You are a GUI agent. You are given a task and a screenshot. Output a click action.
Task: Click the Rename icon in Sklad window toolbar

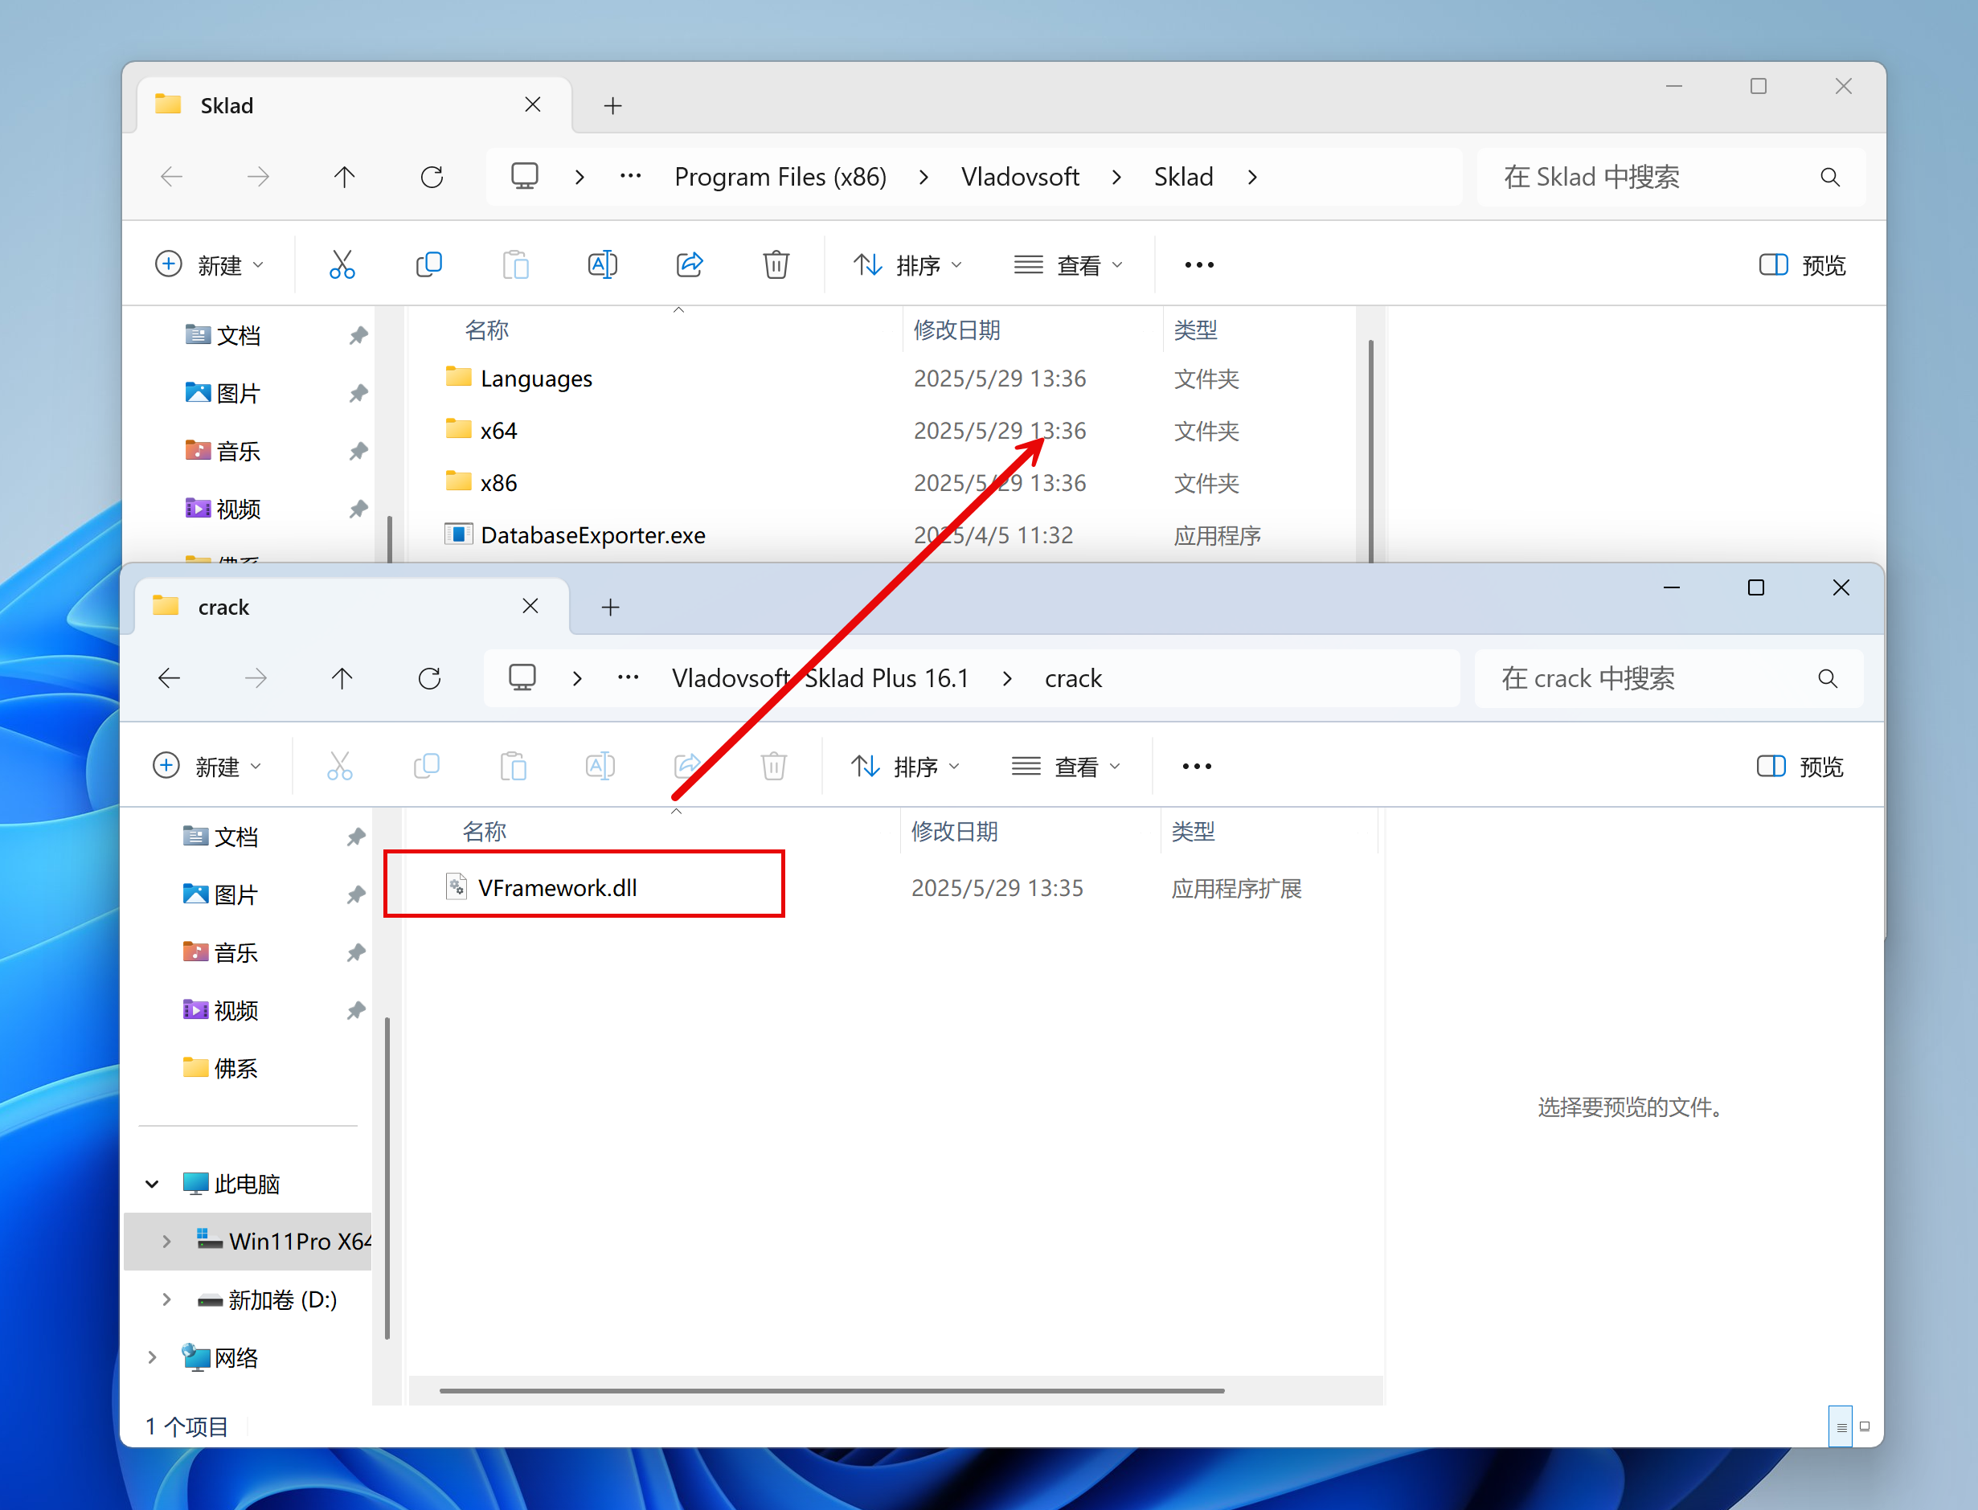(602, 264)
